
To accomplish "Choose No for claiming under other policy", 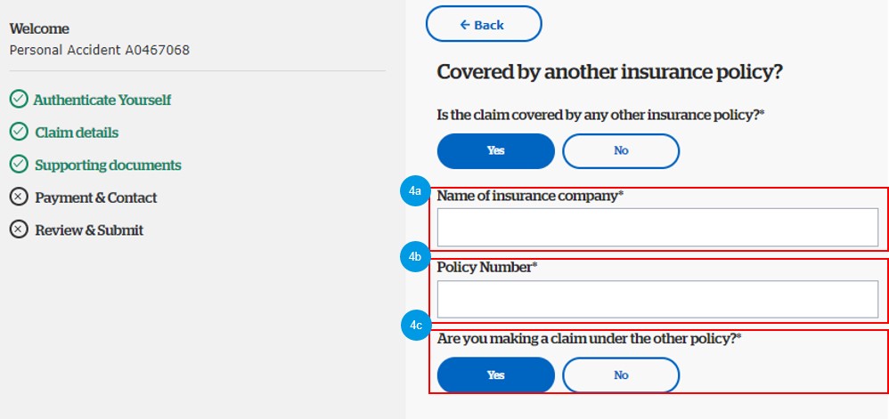I will [621, 375].
